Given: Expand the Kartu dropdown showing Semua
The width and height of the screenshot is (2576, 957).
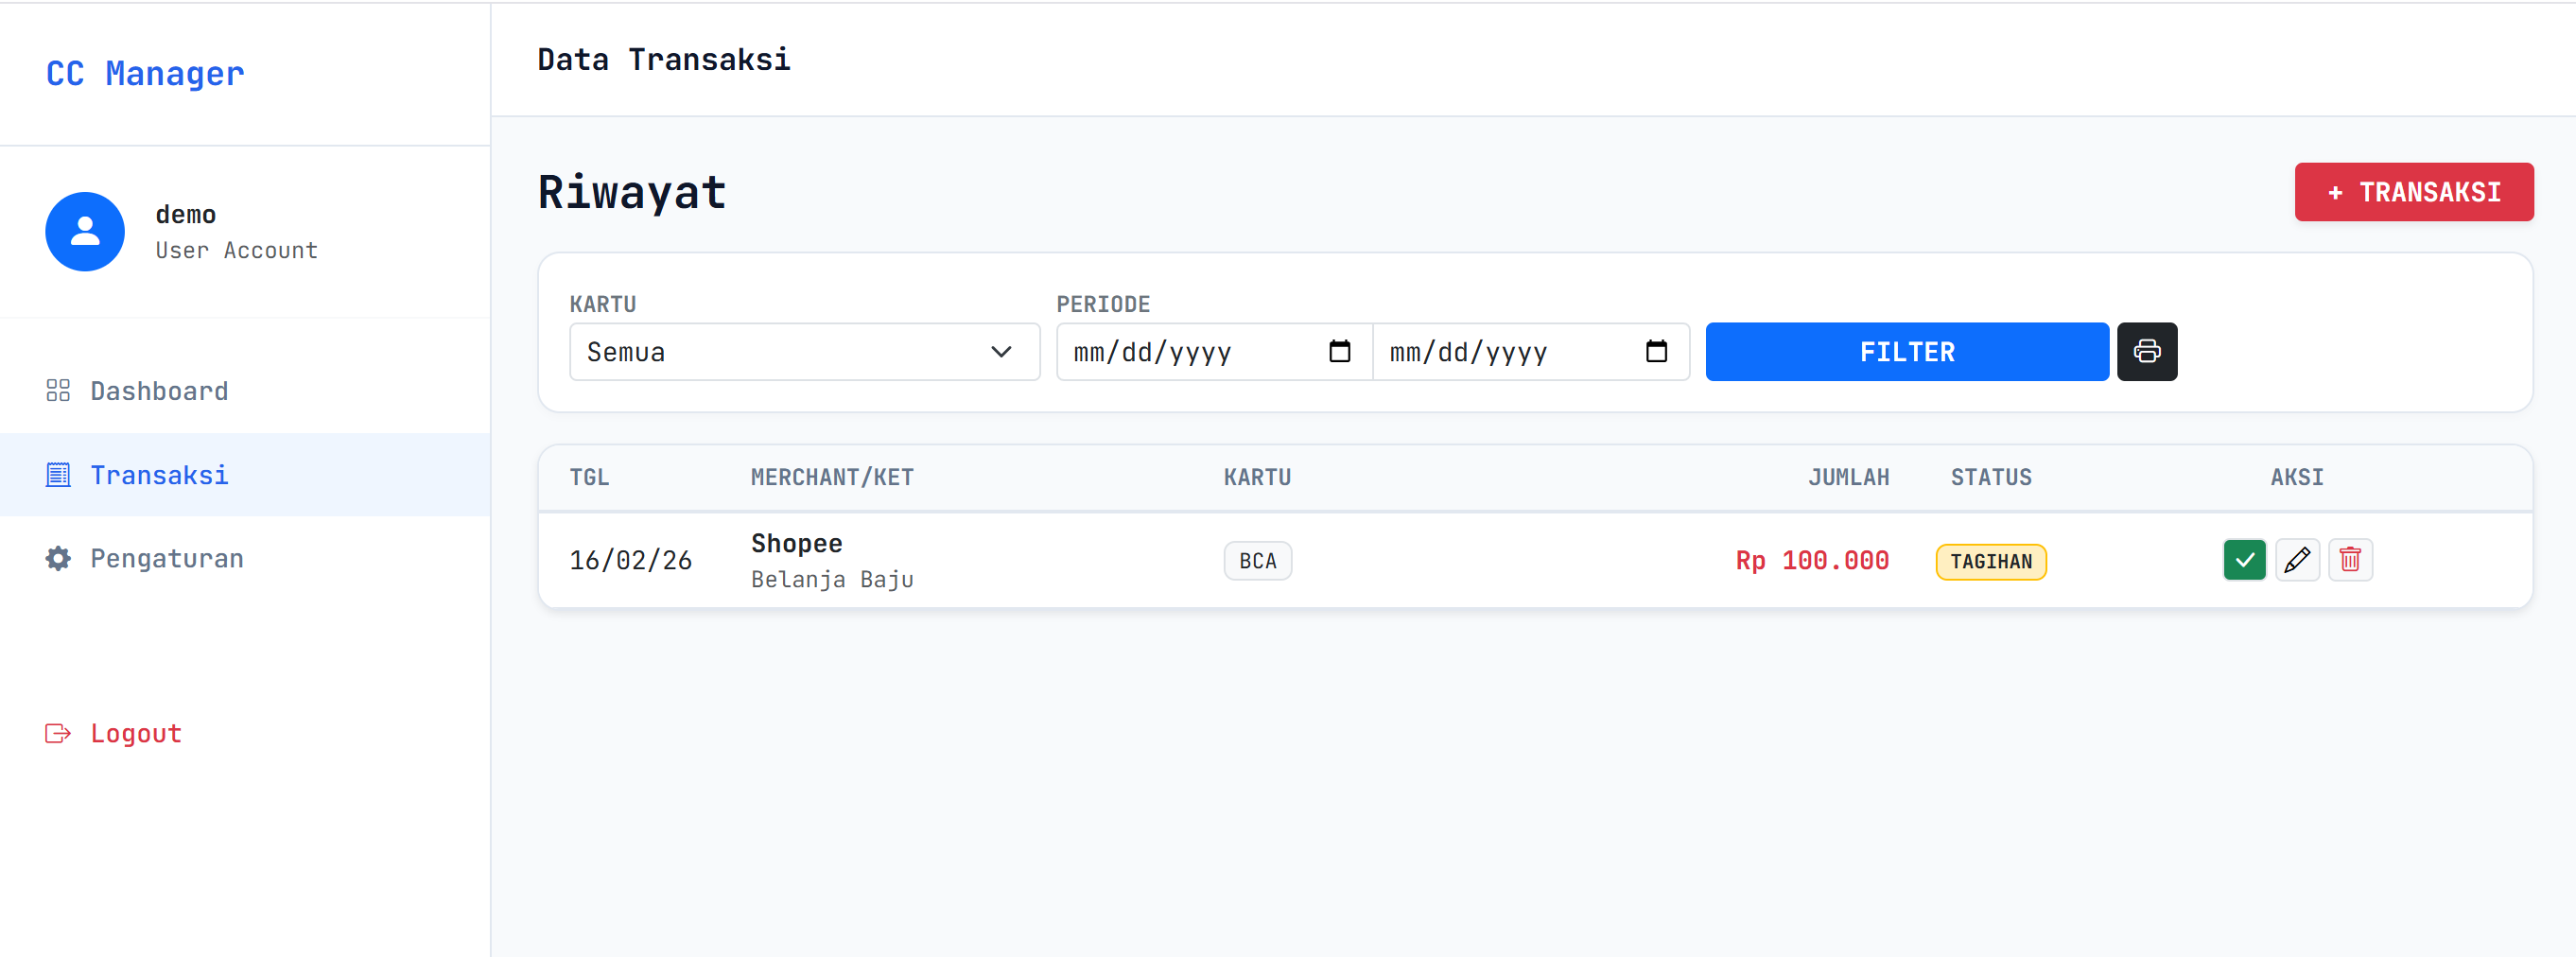Looking at the screenshot, I should click(803, 351).
